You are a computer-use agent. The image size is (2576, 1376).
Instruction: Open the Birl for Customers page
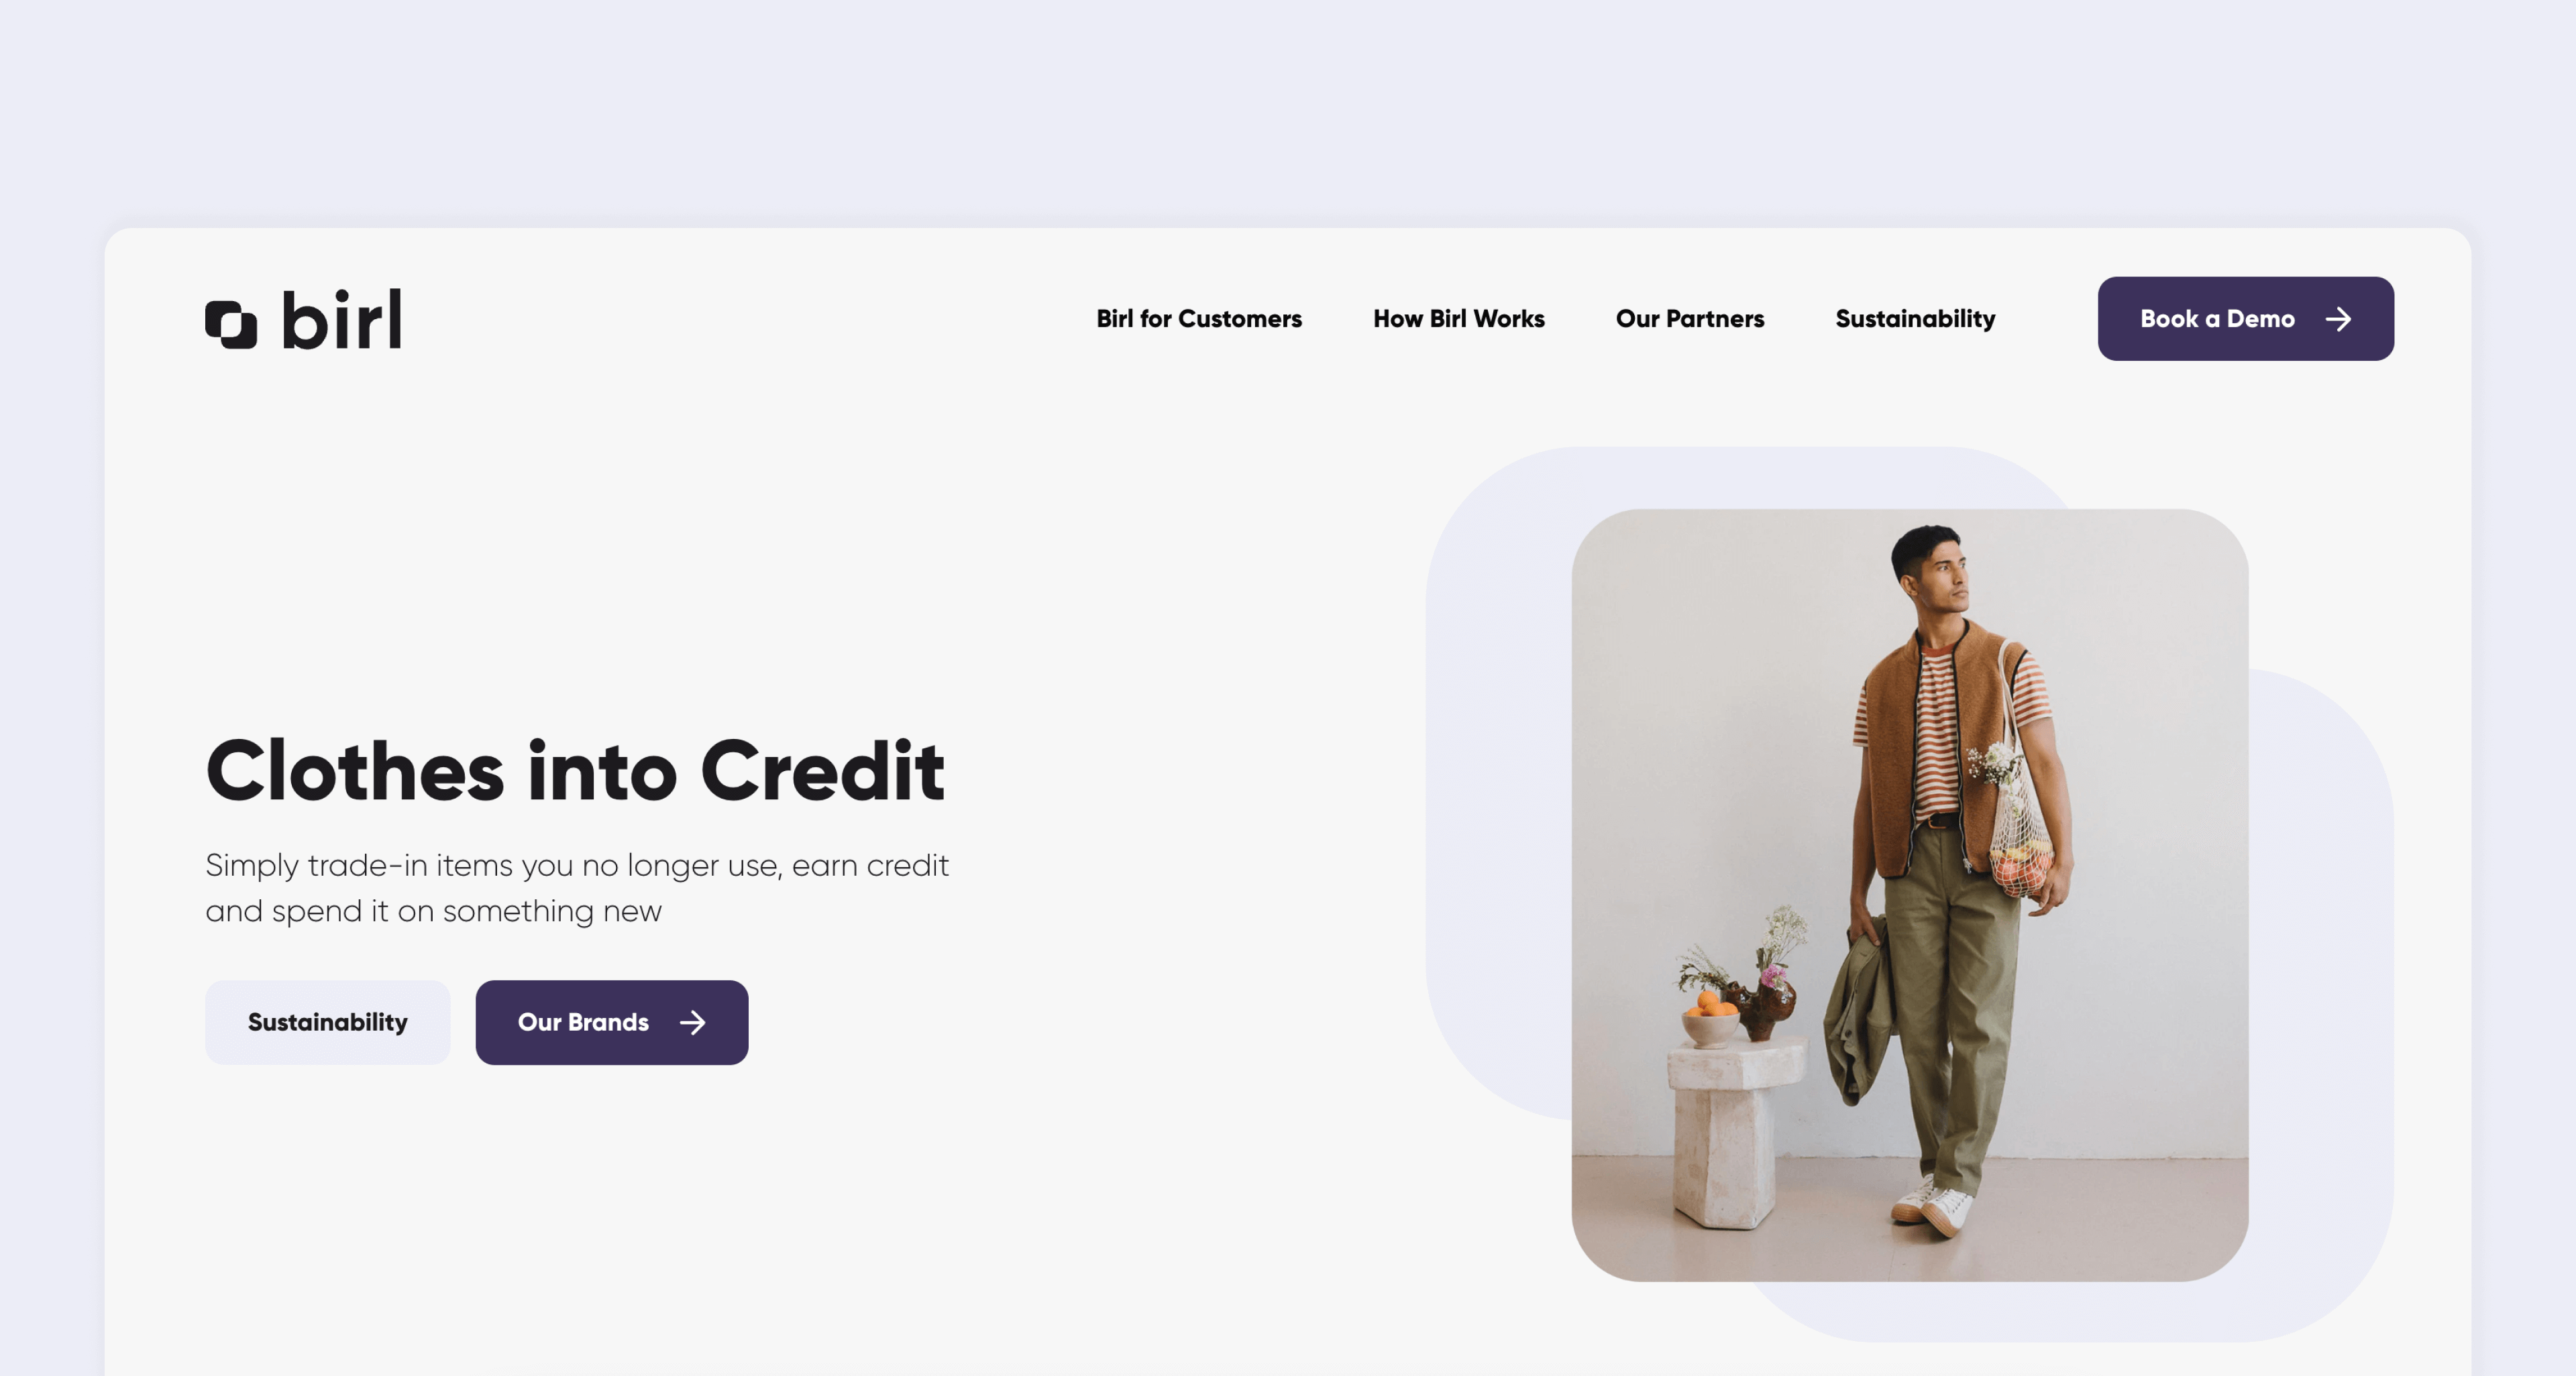(x=1199, y=319)
